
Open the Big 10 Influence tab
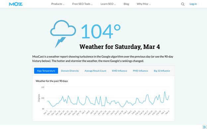pyautogui.click(x=162, y=71)
